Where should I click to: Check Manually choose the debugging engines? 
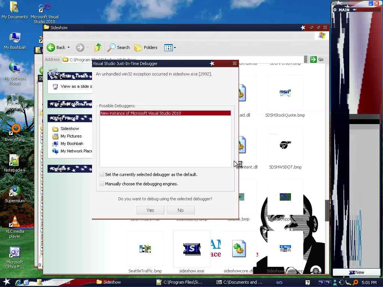tap(102, 183)
